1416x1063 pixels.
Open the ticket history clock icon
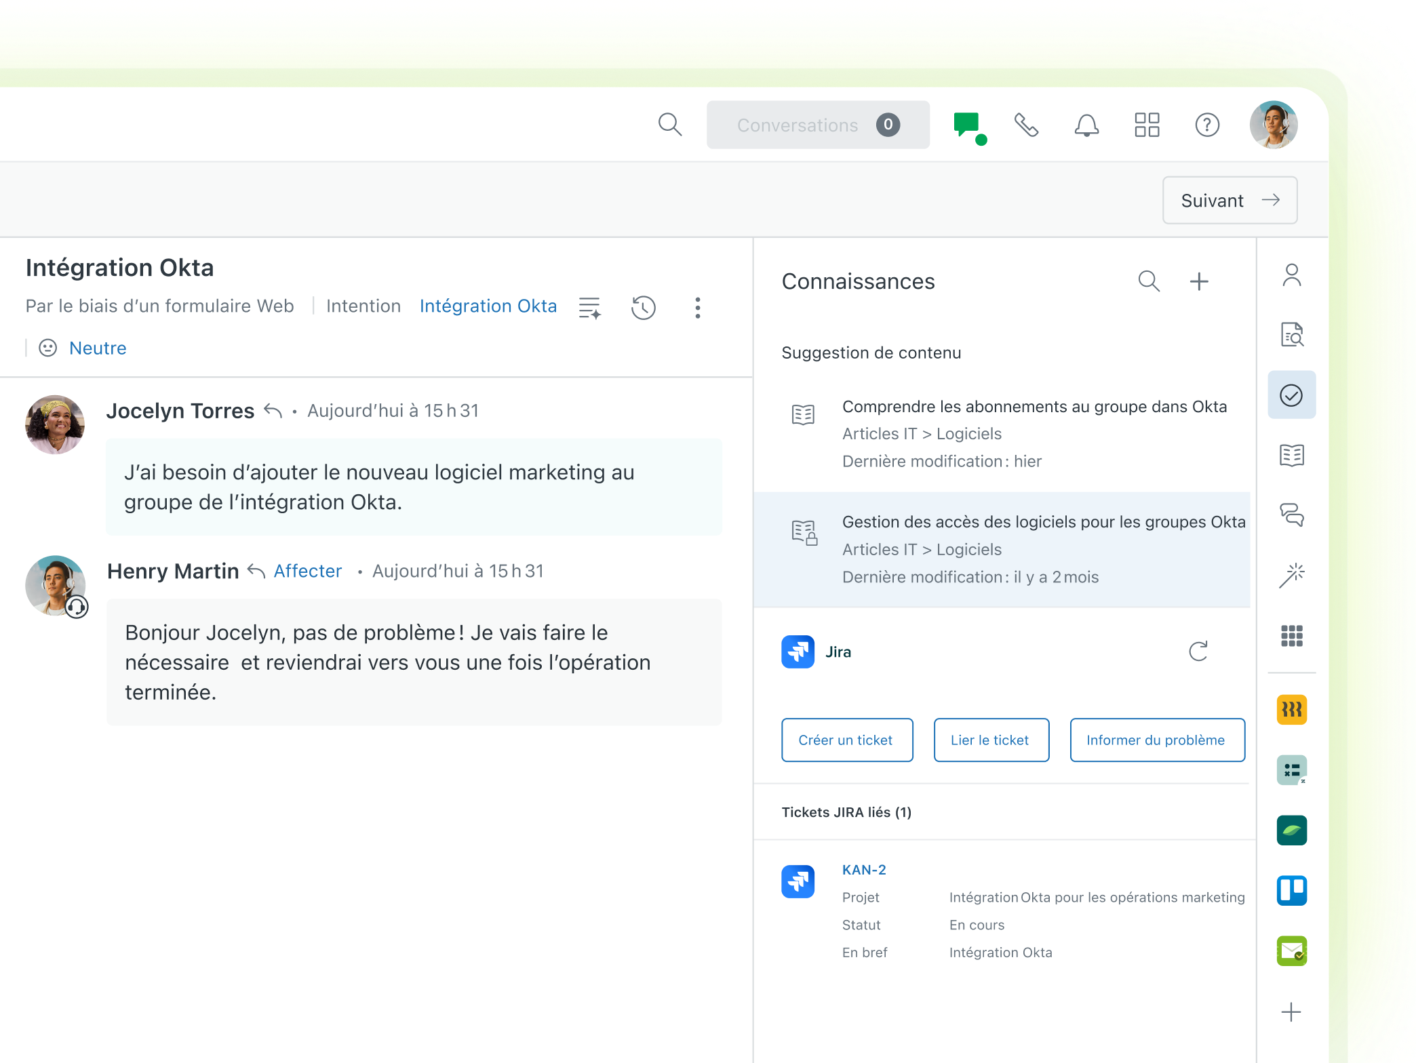click(x=643, y=308)
